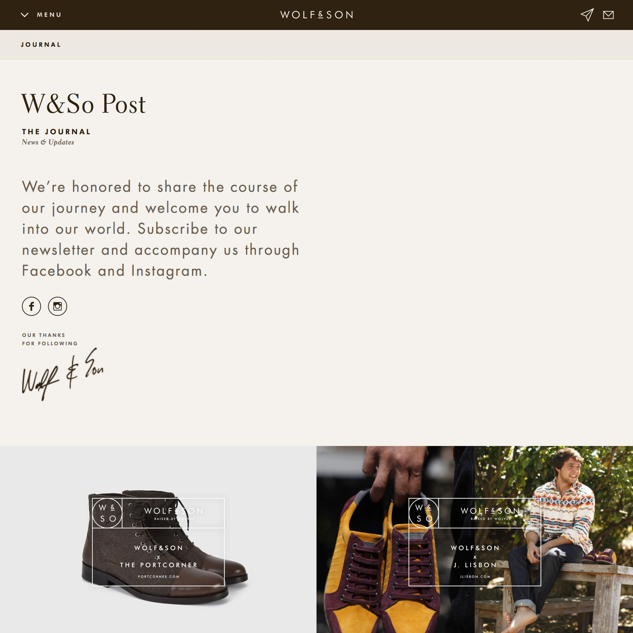Screen dimensions: 633x633
Task: Open the envelope mail icon
Action: point(608,15)
